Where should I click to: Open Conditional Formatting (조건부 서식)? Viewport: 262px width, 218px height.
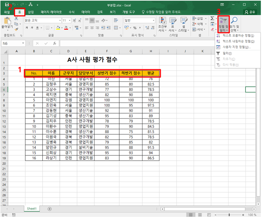[x=162, y=24]
